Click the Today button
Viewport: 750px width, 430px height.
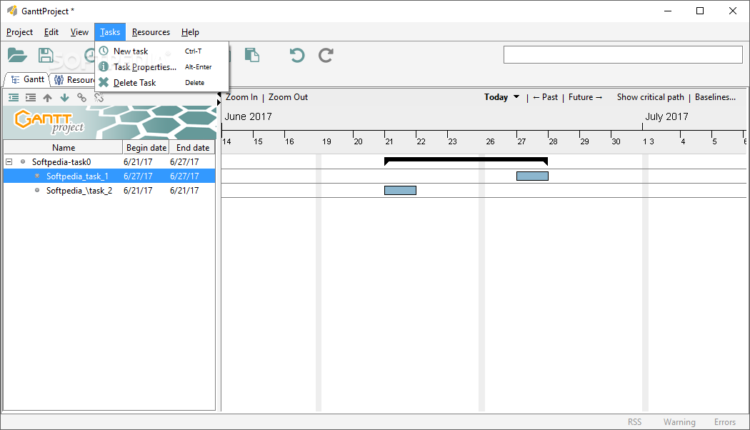coord(496,97)
